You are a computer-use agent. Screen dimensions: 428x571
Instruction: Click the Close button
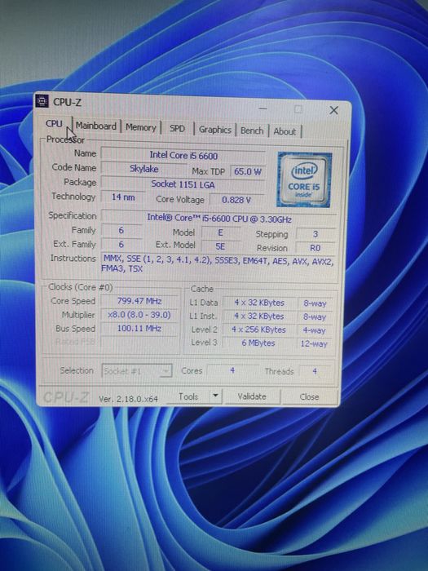[x=309, y=396]
